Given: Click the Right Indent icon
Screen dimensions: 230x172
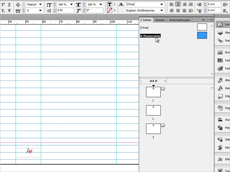Looking at the screenshot, I should [x=225, y=5].
